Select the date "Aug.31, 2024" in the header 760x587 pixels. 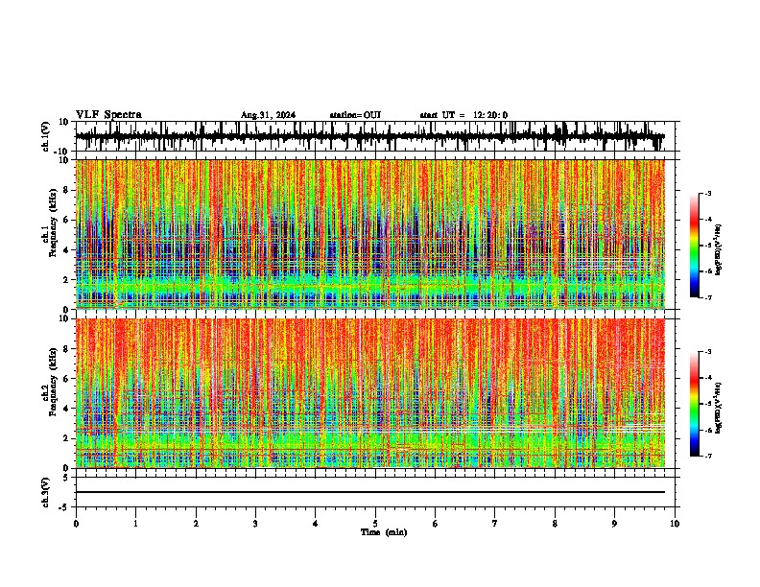coord(268,115)
